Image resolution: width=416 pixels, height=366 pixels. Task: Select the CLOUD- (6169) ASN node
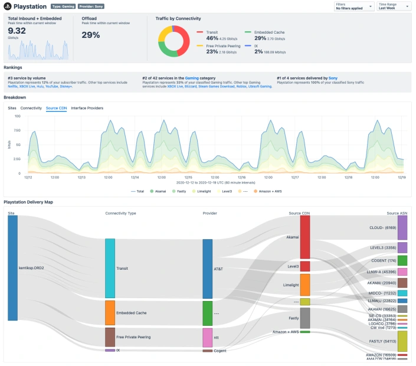pyautogui.click(x=402, y=228)
